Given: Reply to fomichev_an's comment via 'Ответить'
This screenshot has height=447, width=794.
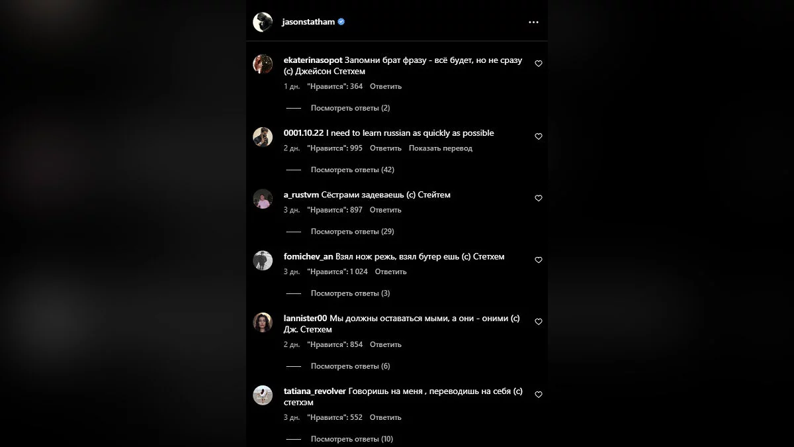Looking at the screenshot, I should [390, 272].
